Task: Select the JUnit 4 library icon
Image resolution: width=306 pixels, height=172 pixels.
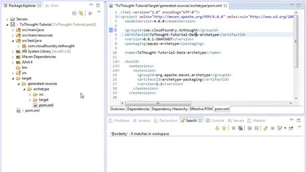Action: [x=18, y=62]
